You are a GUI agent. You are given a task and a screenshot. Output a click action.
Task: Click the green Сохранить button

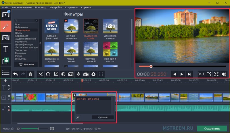[212, 128]
